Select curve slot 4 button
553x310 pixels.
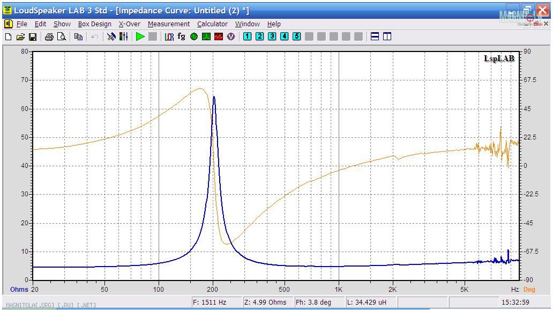(x=285, y=36)
